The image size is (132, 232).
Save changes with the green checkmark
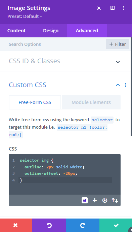point(116,225)
